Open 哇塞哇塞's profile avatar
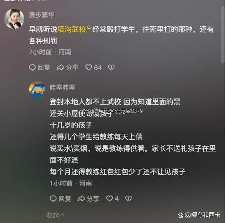Viewport: 225px width, 223px height. (37, 89)
